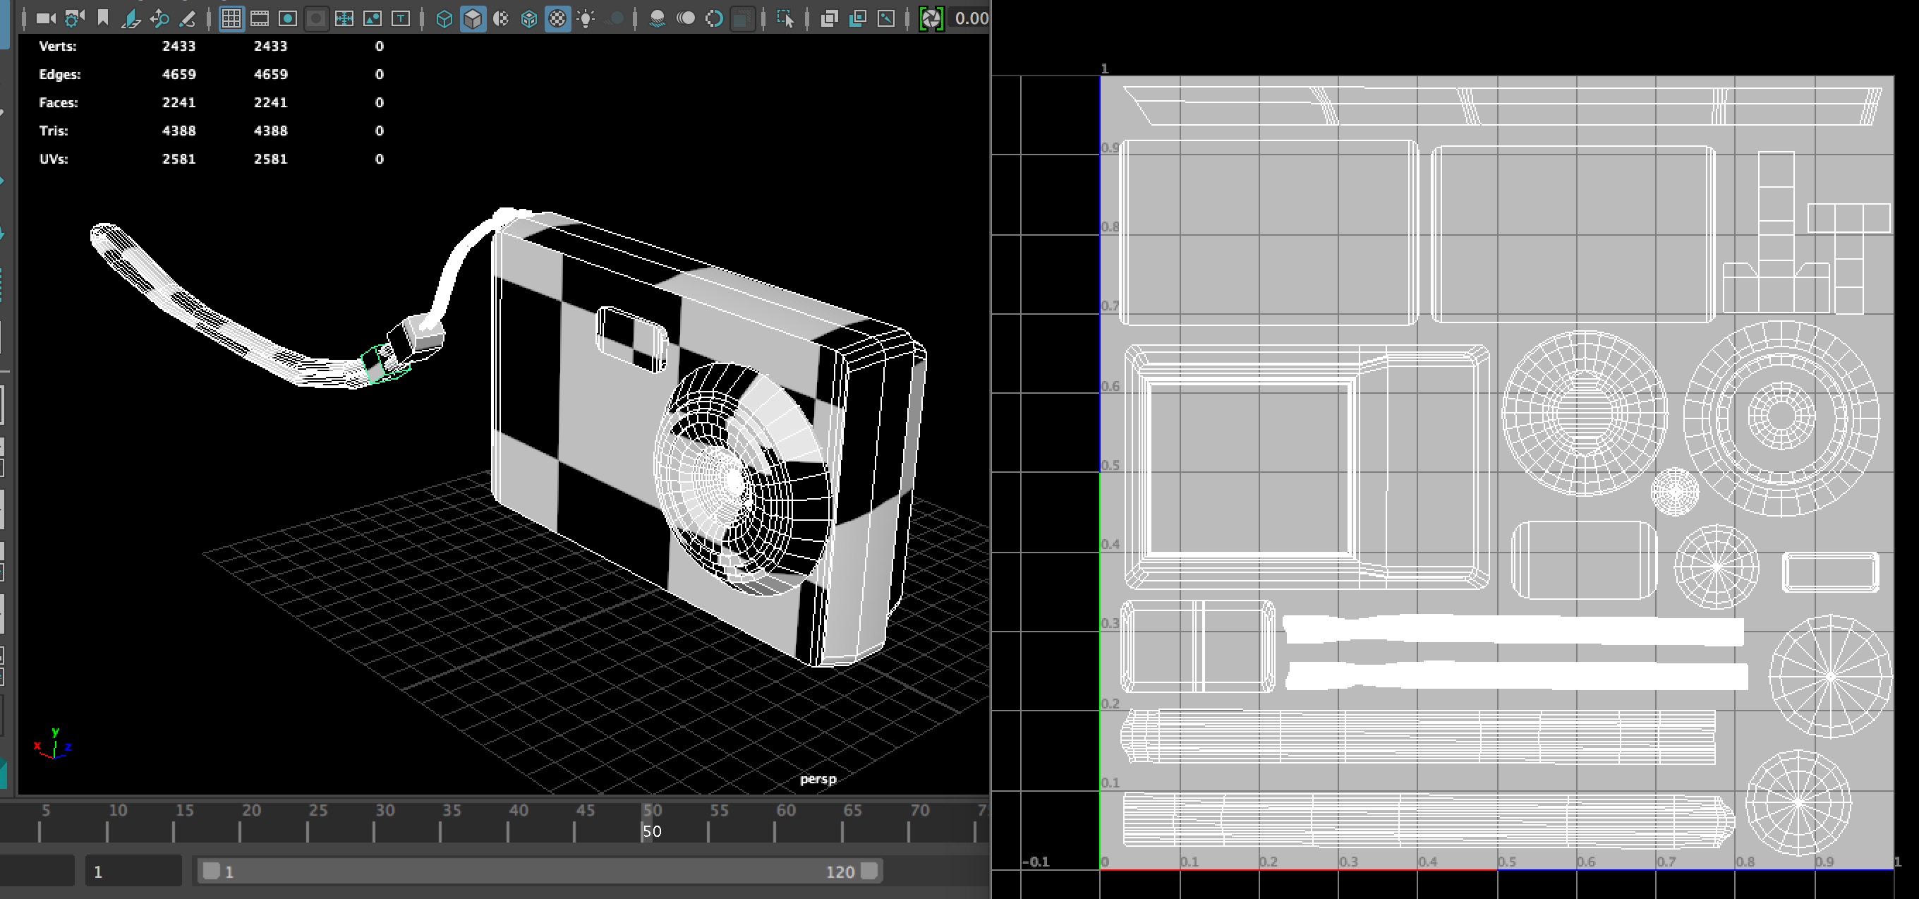Toggle the X-ray display icon

[x=829, y=18]
